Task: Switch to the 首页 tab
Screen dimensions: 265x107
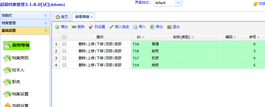Action: [x=62, y=17]
